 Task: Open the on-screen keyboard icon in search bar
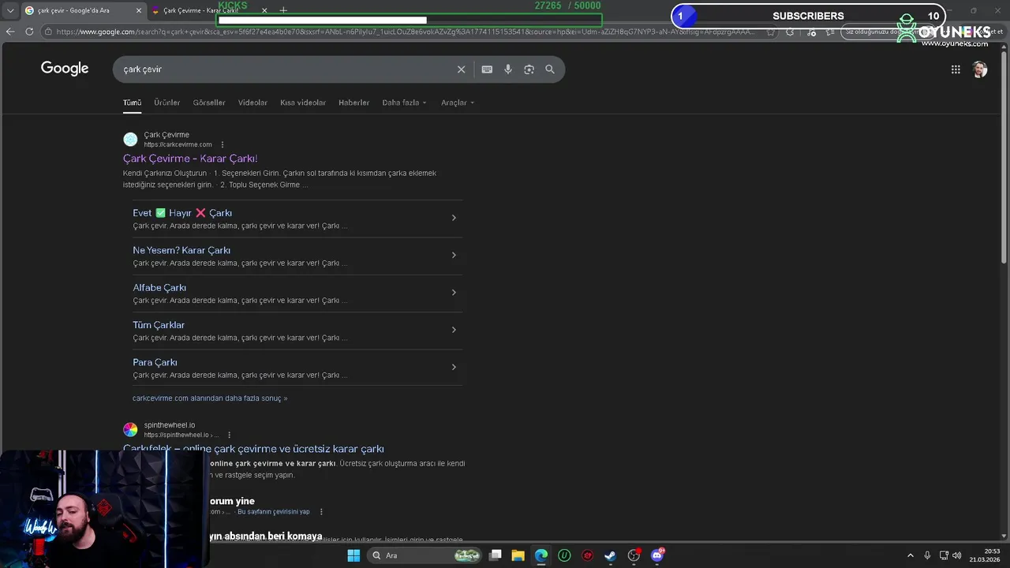point(487,69)
